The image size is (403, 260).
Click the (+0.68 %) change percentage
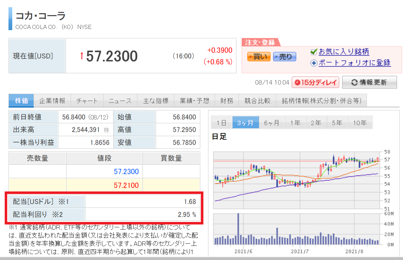218,62
